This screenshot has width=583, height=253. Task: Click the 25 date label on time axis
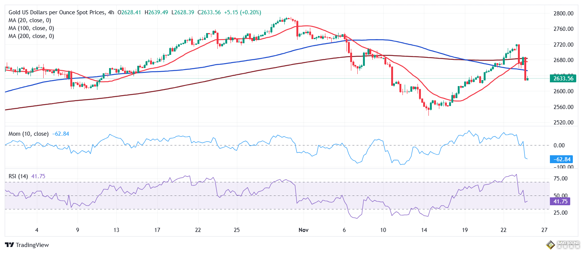click(237, 230)
